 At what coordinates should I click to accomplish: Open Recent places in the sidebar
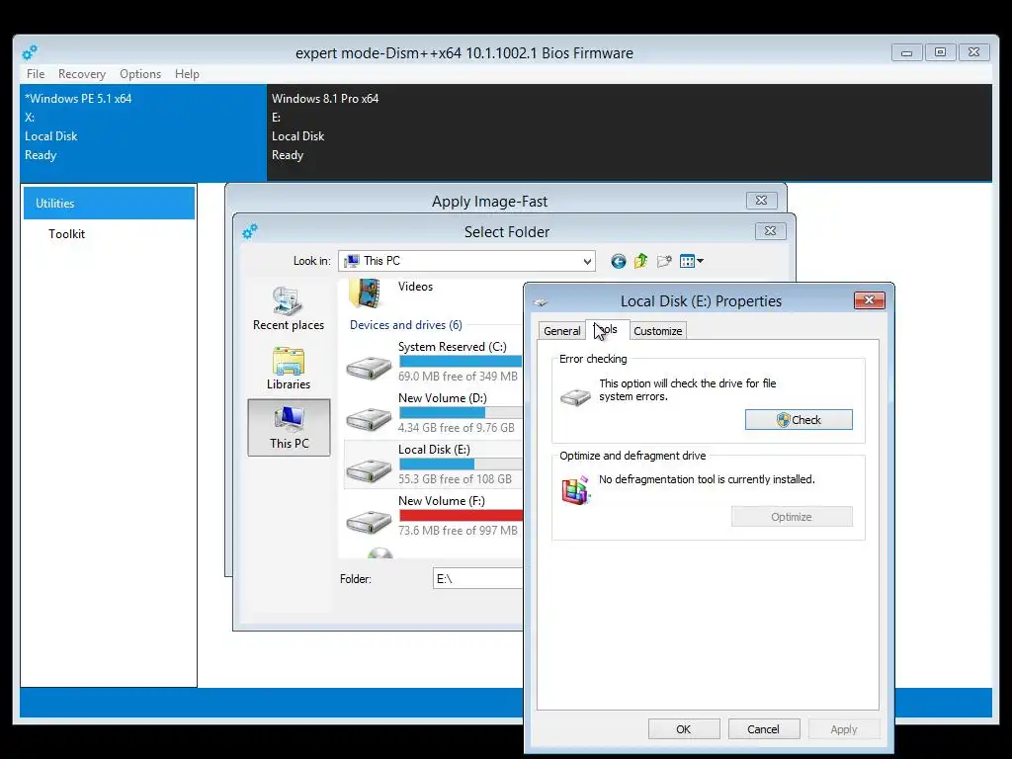(289, 309)
